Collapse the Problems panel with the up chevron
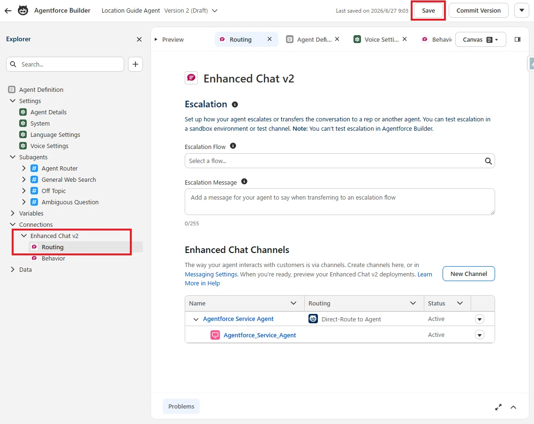The width and height of the screenshot is (534, 424). [x=513, y=407]
